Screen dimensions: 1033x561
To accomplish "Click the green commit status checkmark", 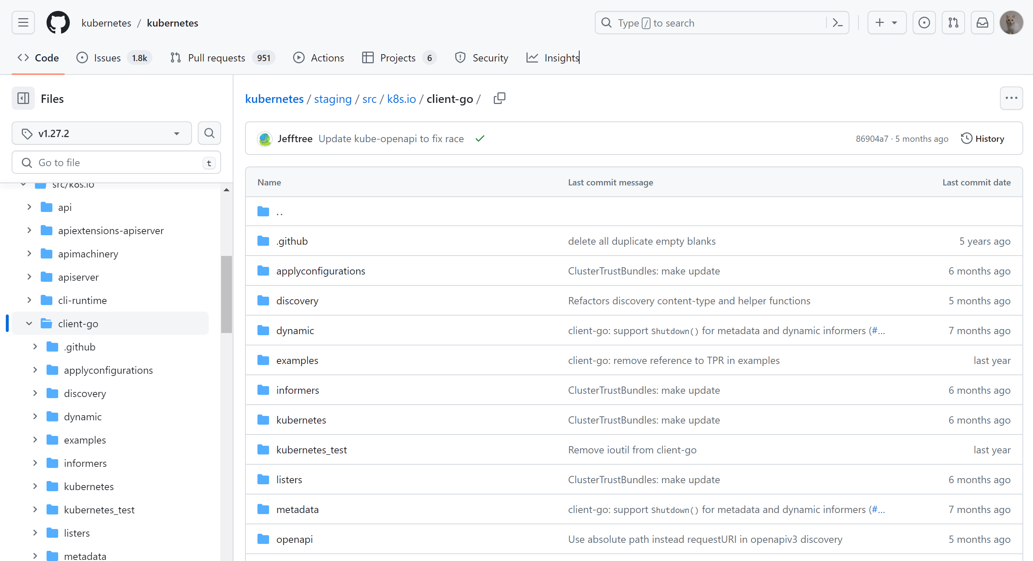I will tap(480, 139).
